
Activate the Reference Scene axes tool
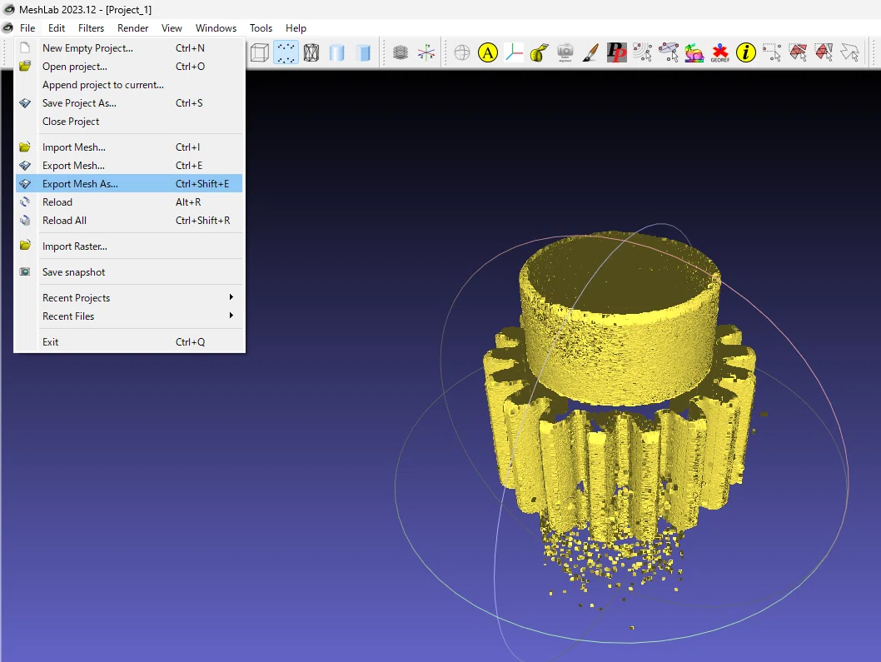pyautogui.click(x=514, y=52)
